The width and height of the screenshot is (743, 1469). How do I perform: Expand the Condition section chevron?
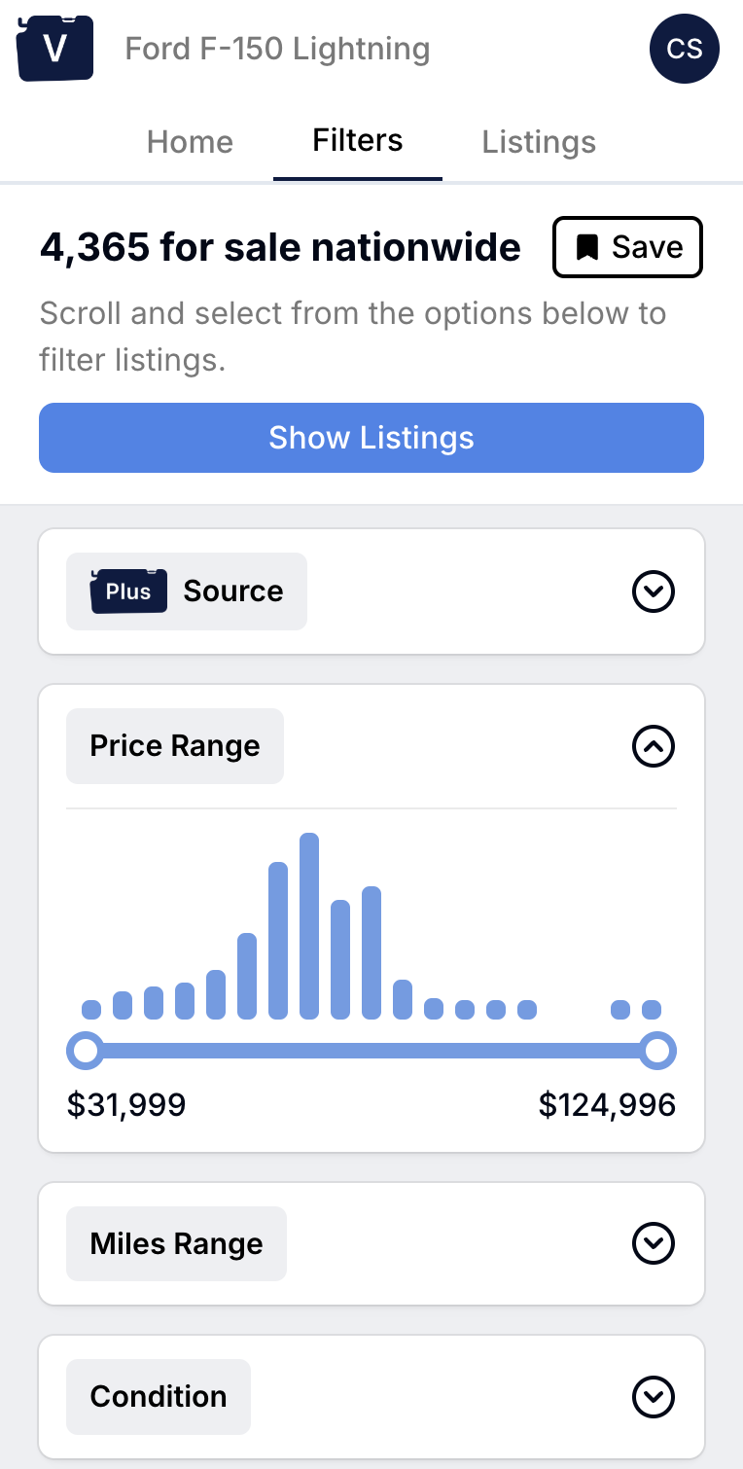coord(654,1397)
